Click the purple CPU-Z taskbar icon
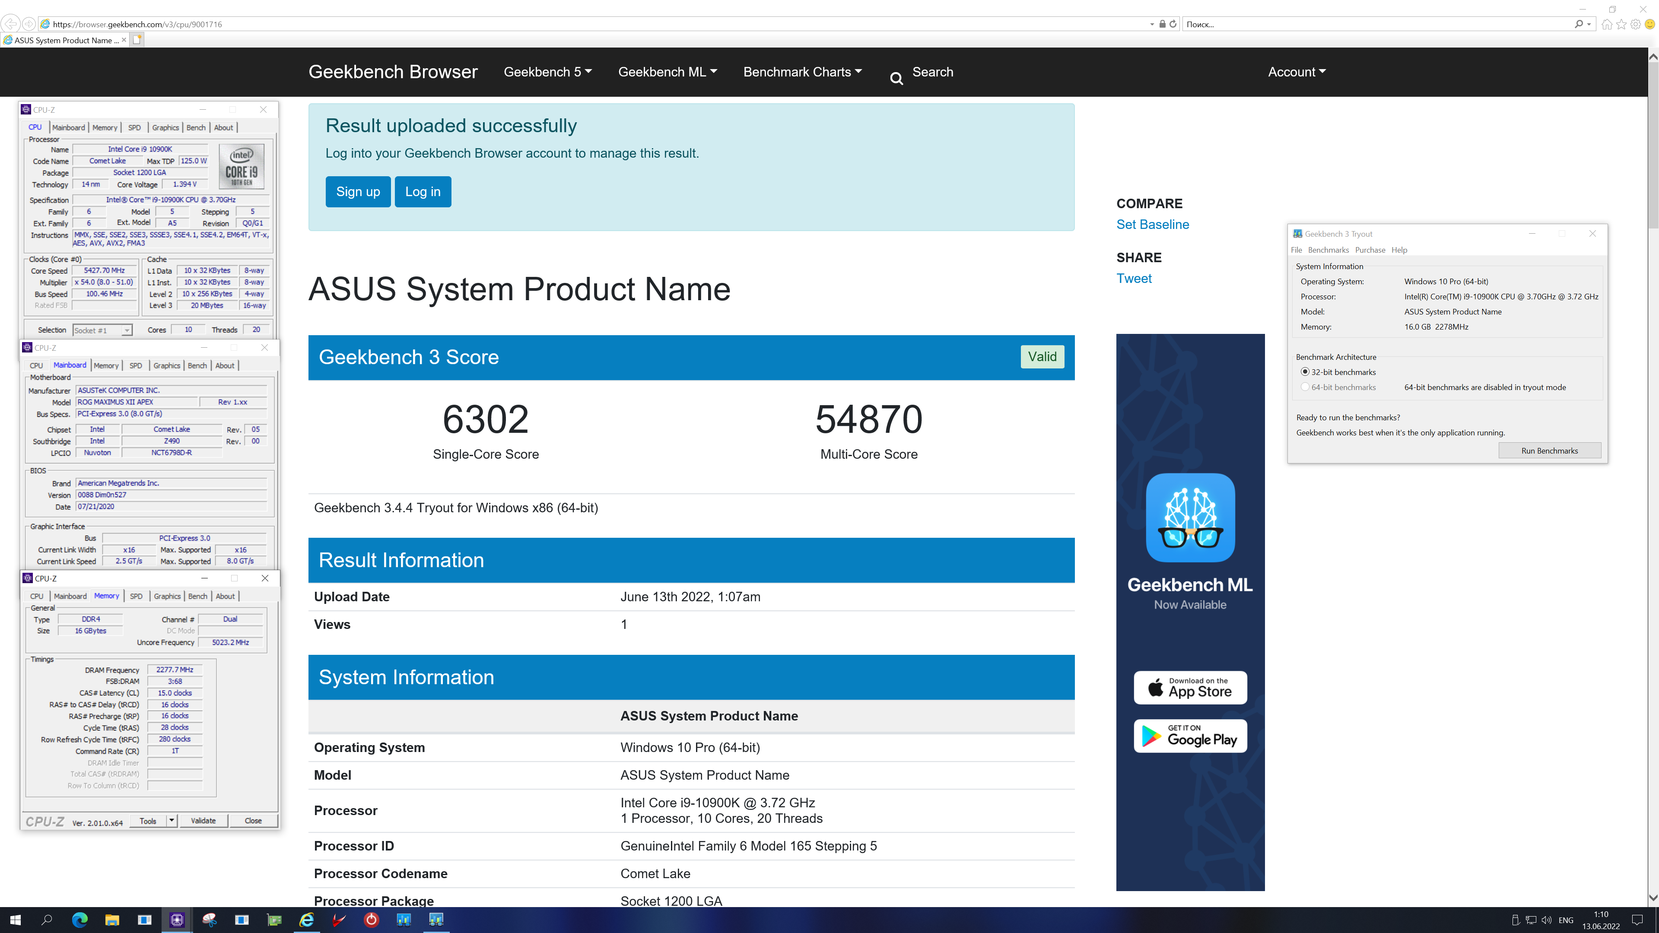 pos(177,920)
